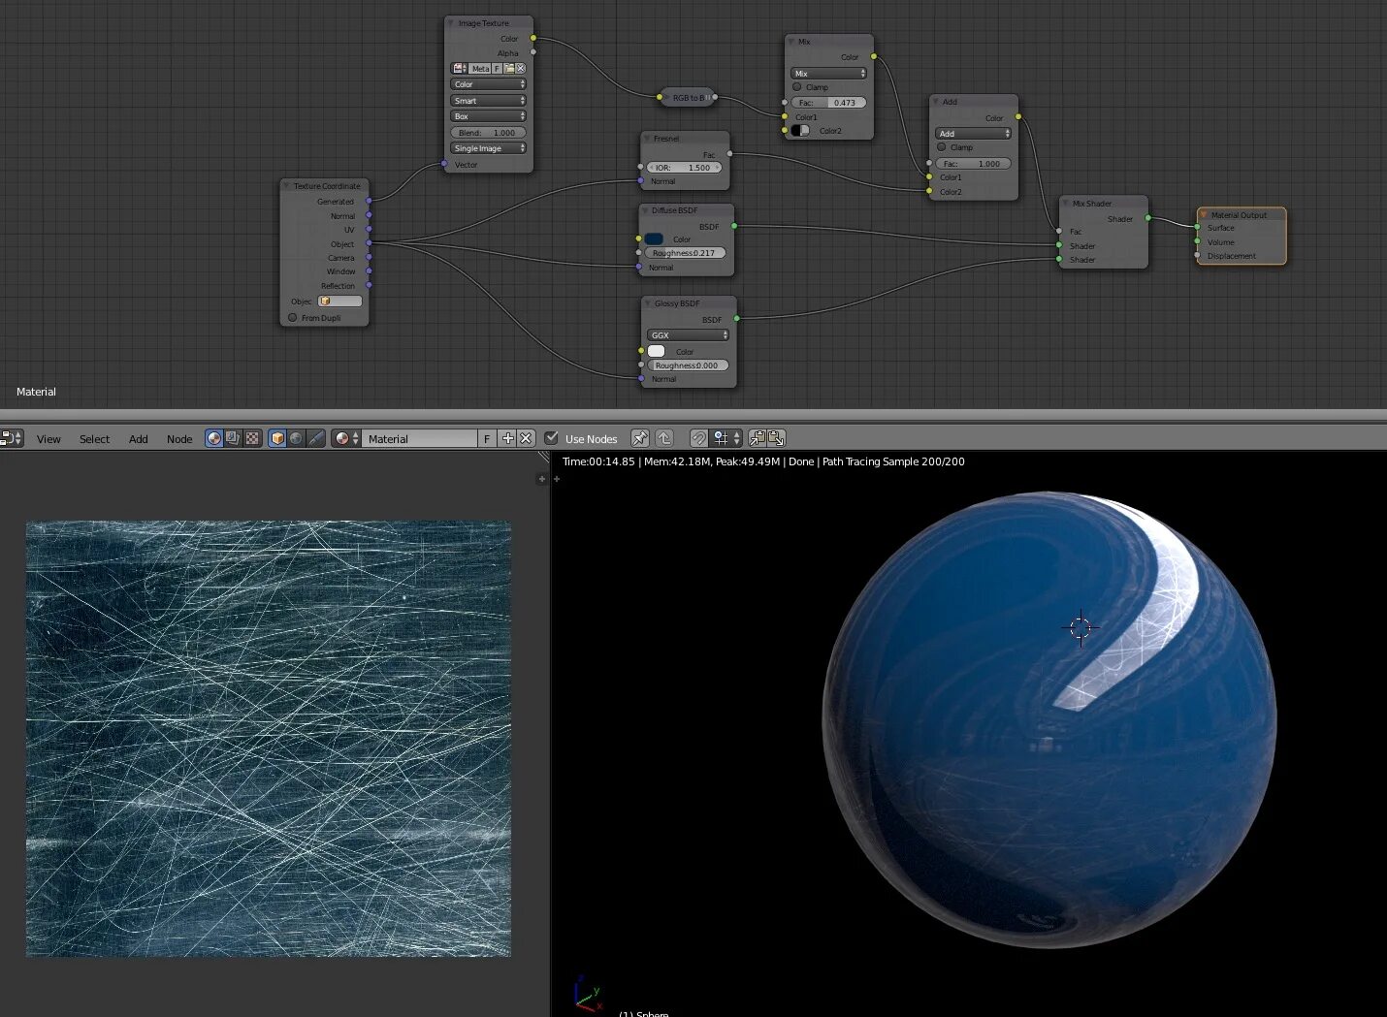The image size is (1387, 1017).
Task: Unlink image X icon in Image Texture node
Action: (521, 69)
